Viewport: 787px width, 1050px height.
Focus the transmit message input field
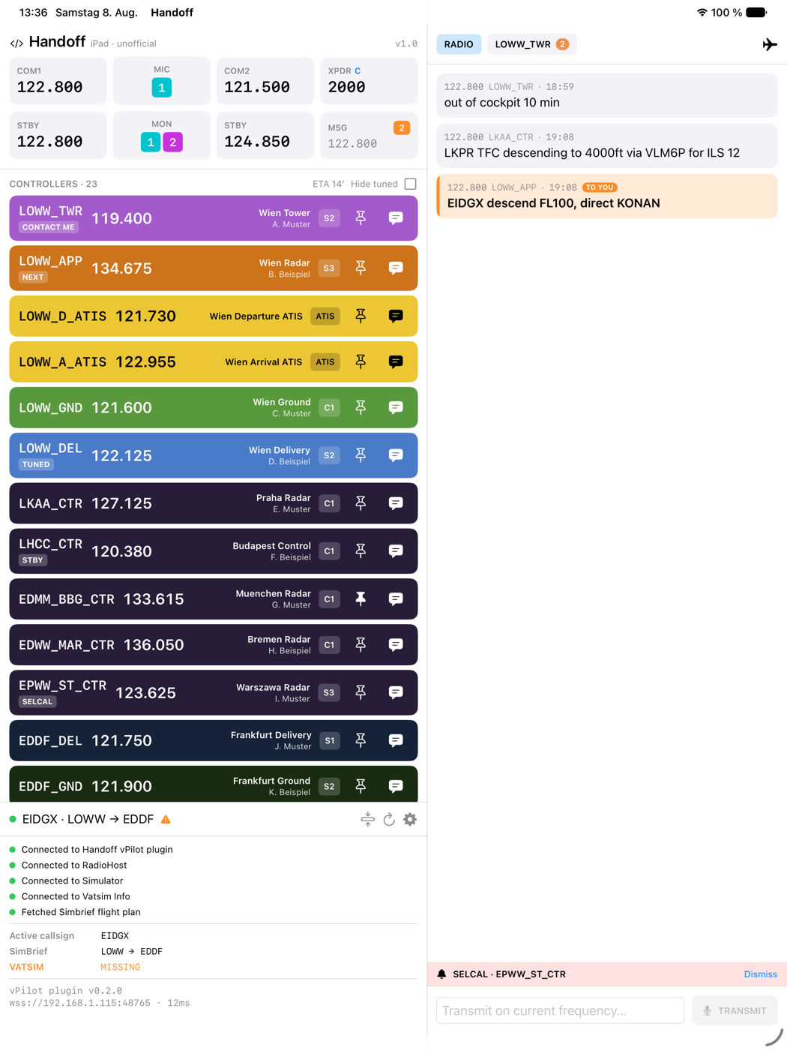click(560, 1011)
